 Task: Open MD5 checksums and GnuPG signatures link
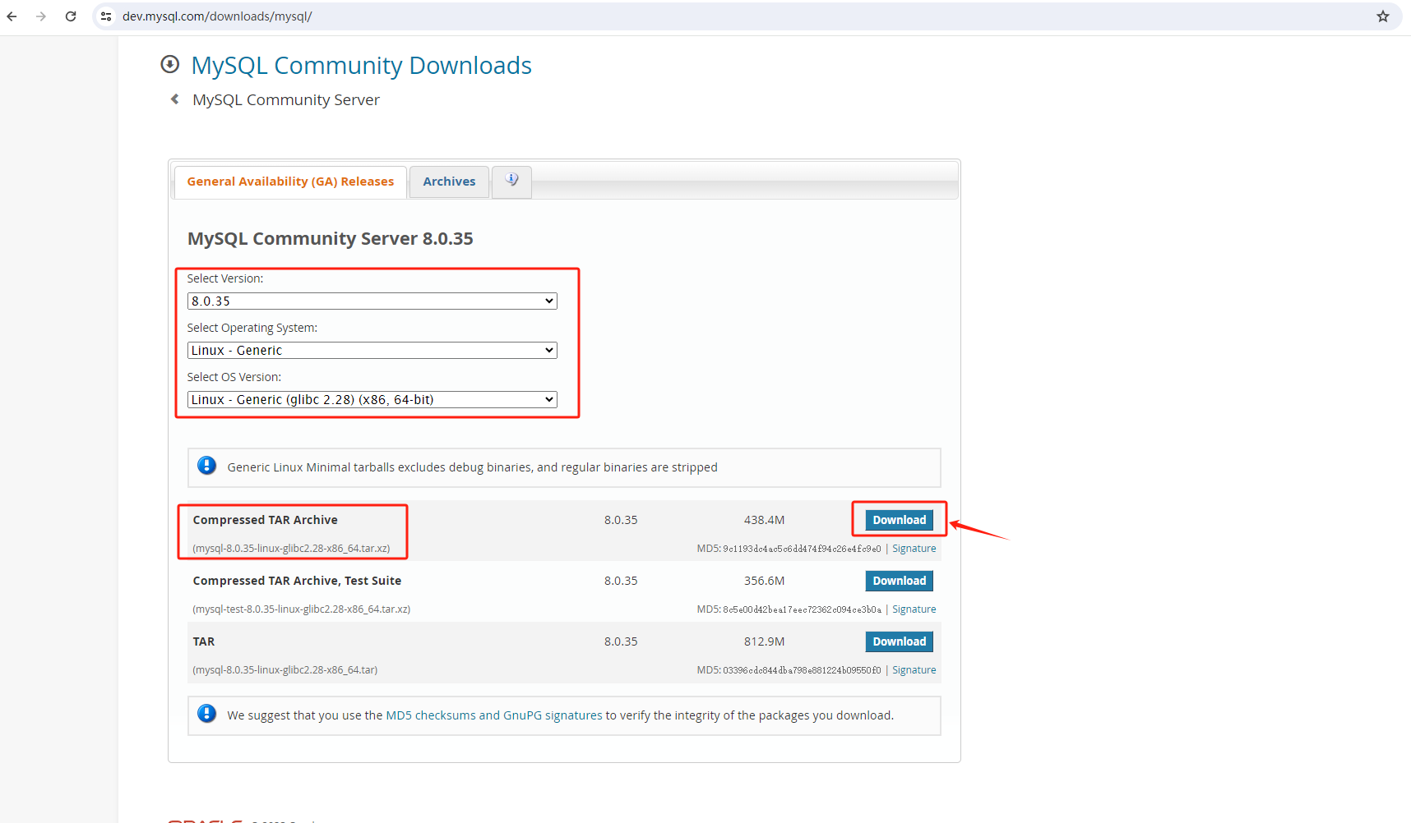coord(494,715)
